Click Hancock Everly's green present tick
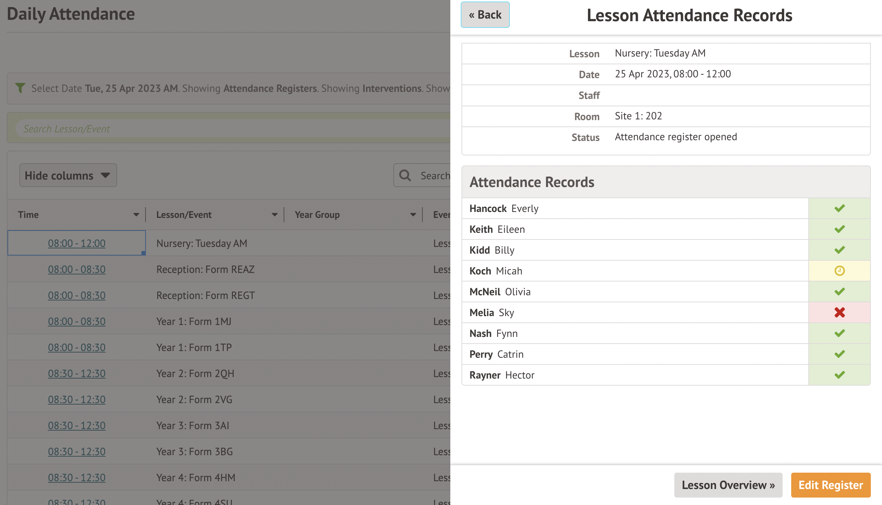This screenshot has width=882, height=505. pyautogui.click(x=839, y=208)
